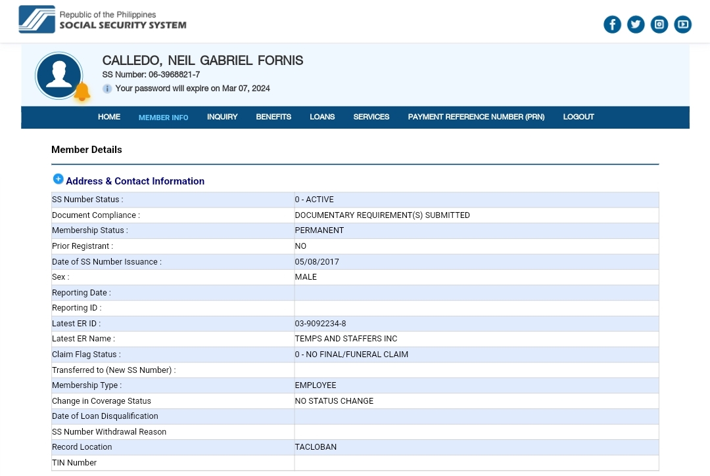The width and height of the screenshot is (710, 476).
Task: Open Payment Reference Number (PRN) menu
Action: click(x=476, y=117)
